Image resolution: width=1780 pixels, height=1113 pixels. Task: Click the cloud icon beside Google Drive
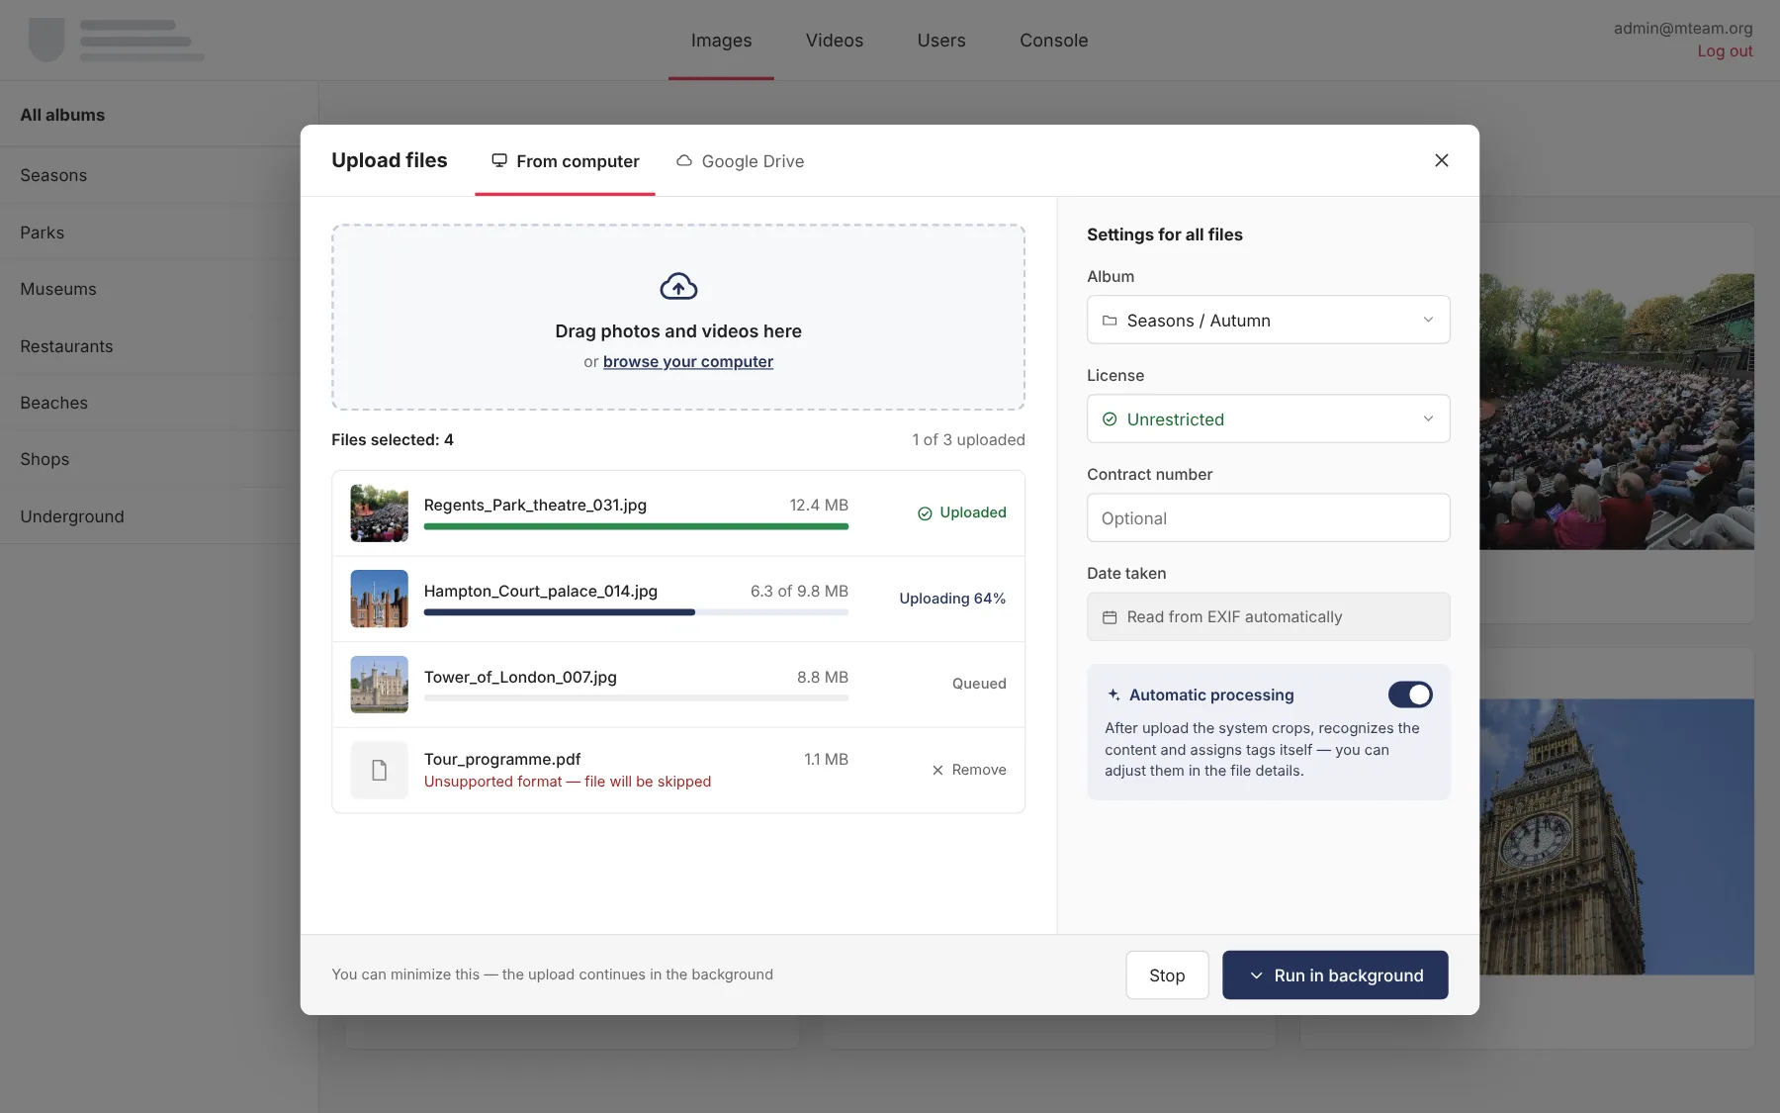click(x=683, y=160)
